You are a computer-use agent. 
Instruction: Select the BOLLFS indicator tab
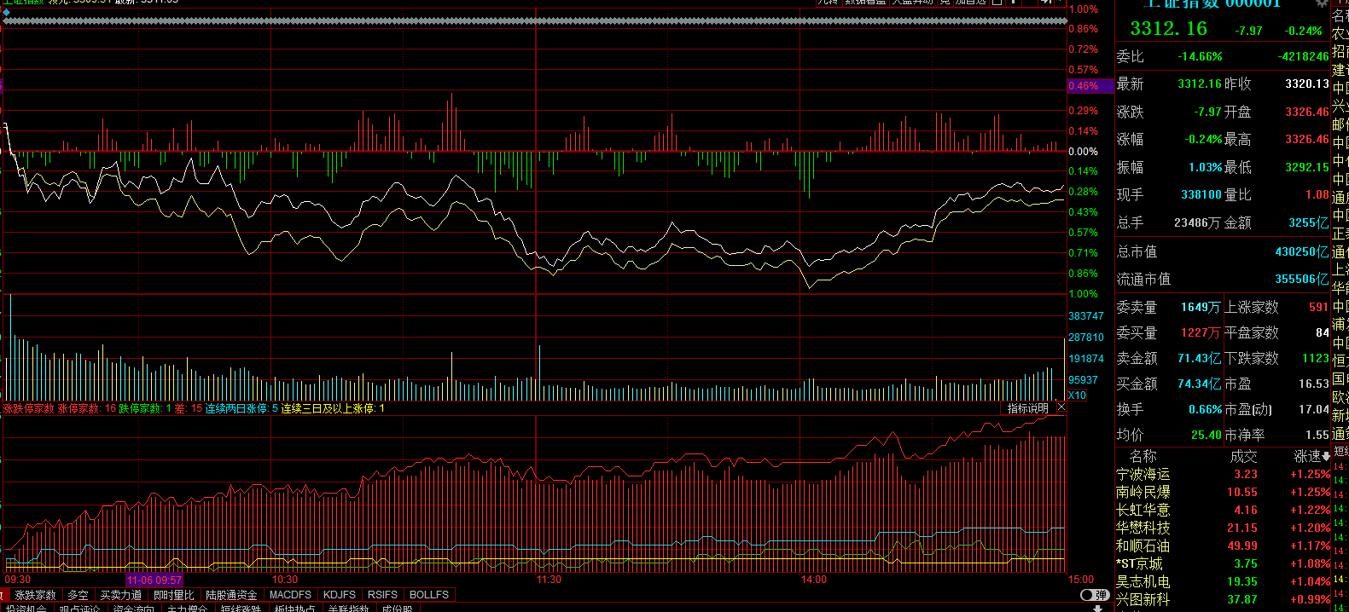coord(429,595)
